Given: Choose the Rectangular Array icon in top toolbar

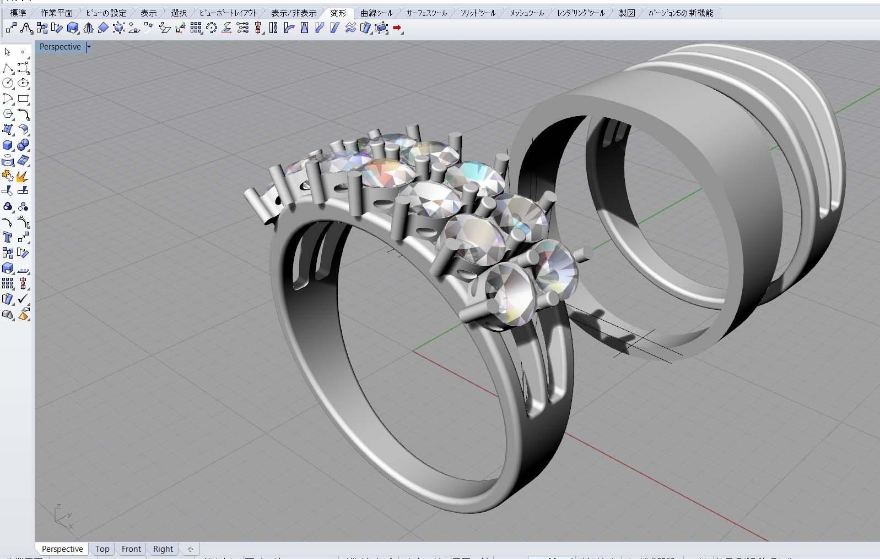Looking at the screenshot, I should pyautogui.click(x=196, y=28).
